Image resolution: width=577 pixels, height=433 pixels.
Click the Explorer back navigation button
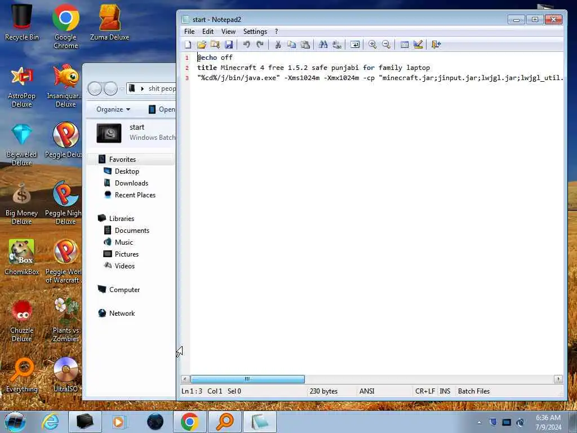[x=95, y=89]
